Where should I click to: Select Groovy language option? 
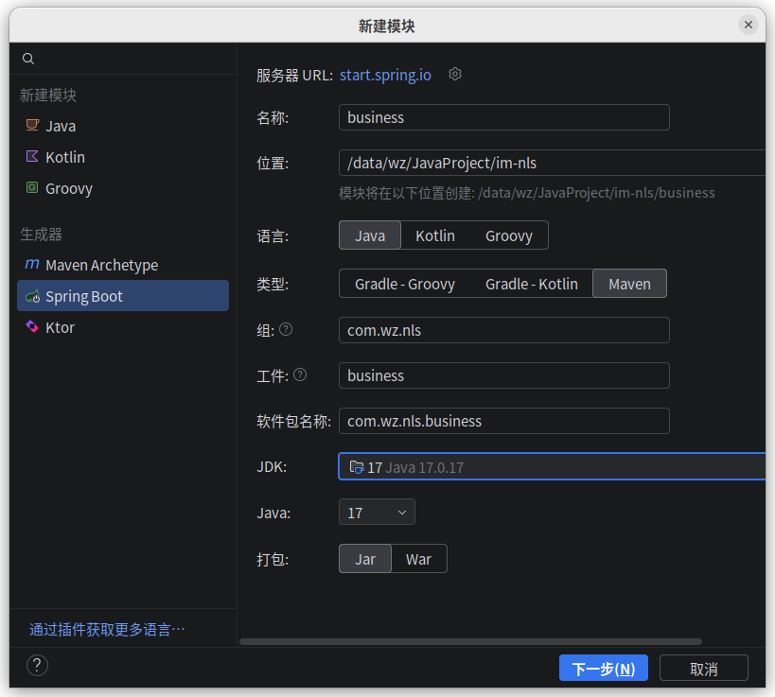[508, 235]
